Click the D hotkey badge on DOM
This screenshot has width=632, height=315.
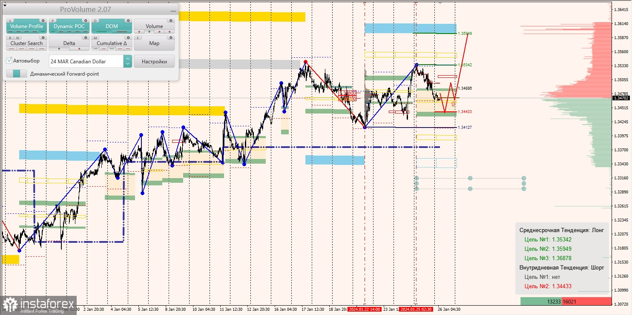click(95, 21)
